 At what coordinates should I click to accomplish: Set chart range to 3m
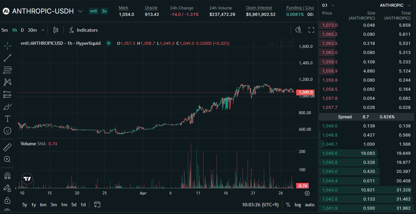(x=53, y=205)
